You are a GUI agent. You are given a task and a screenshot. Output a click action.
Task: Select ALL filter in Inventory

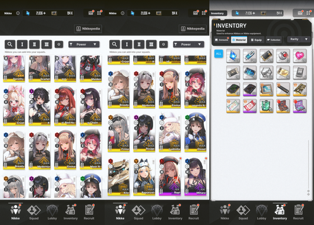219,54
